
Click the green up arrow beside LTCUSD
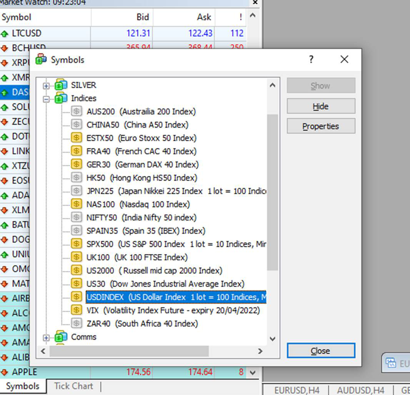coord(5,34)
